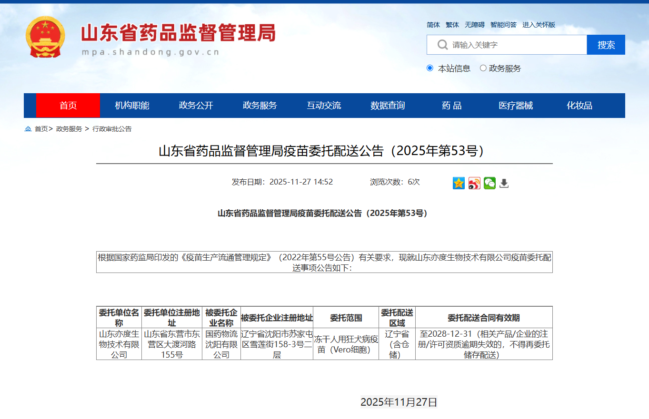649x419 pixels.
Task: Click the home icon in breadcrumb
Action: (28, 129)
